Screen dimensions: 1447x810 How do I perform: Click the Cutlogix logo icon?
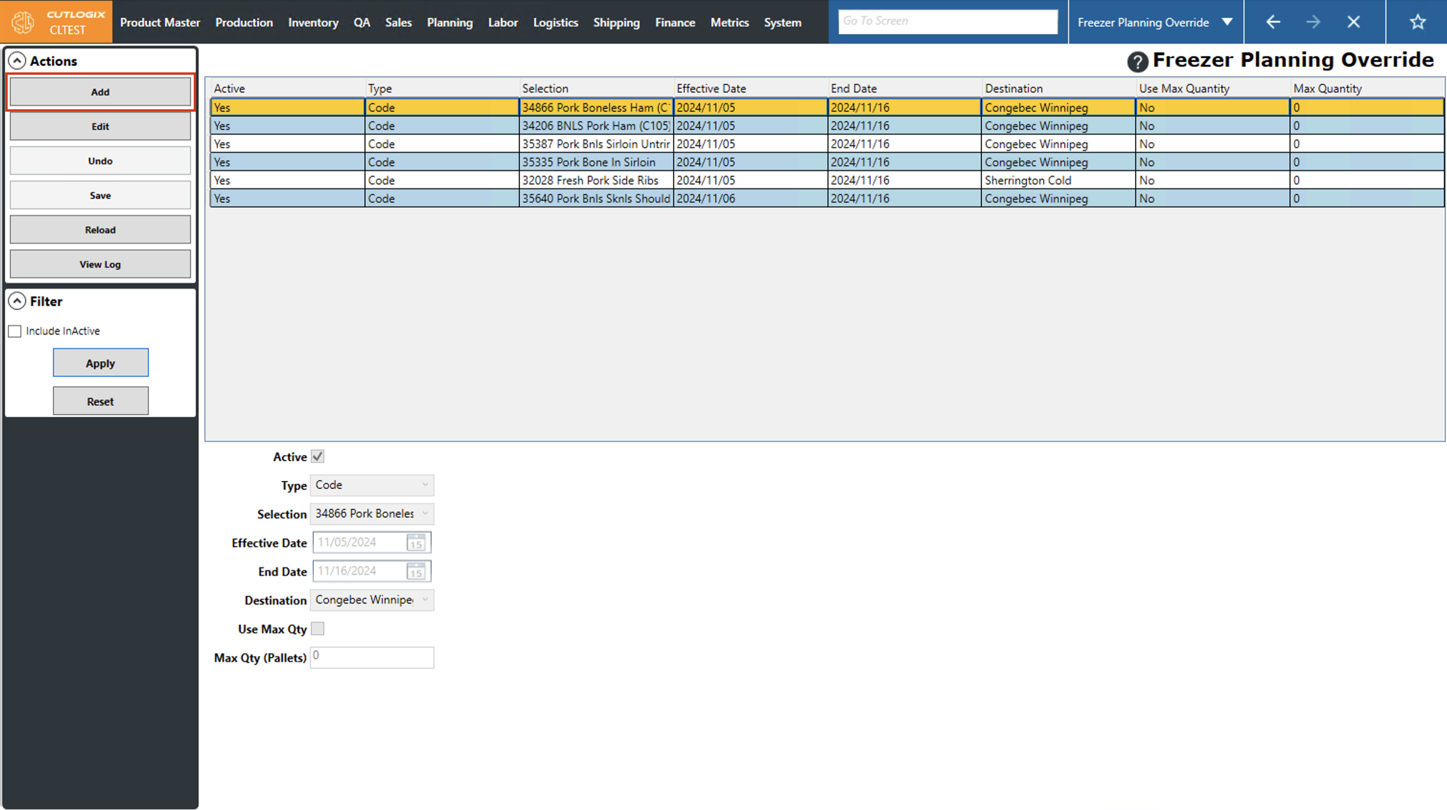pyautogui.click(x=23, y=22)
